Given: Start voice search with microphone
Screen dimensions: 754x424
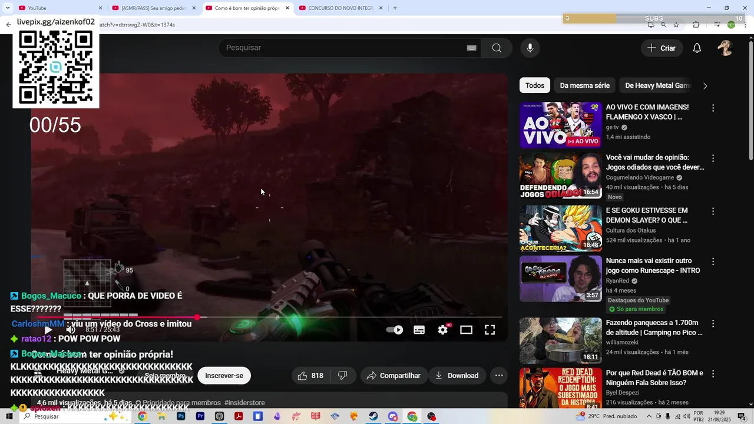Looking at the screenshot, I should click(x=530, y=48).
